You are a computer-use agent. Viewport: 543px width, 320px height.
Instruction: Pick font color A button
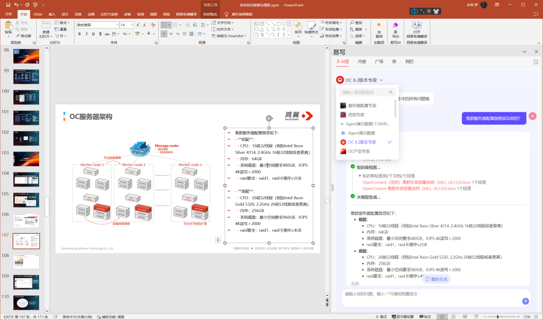point(149,34)
